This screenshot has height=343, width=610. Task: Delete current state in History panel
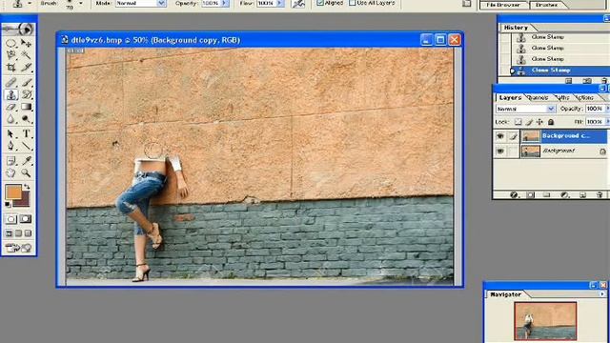pyautogui.click(x=604, y=81)
